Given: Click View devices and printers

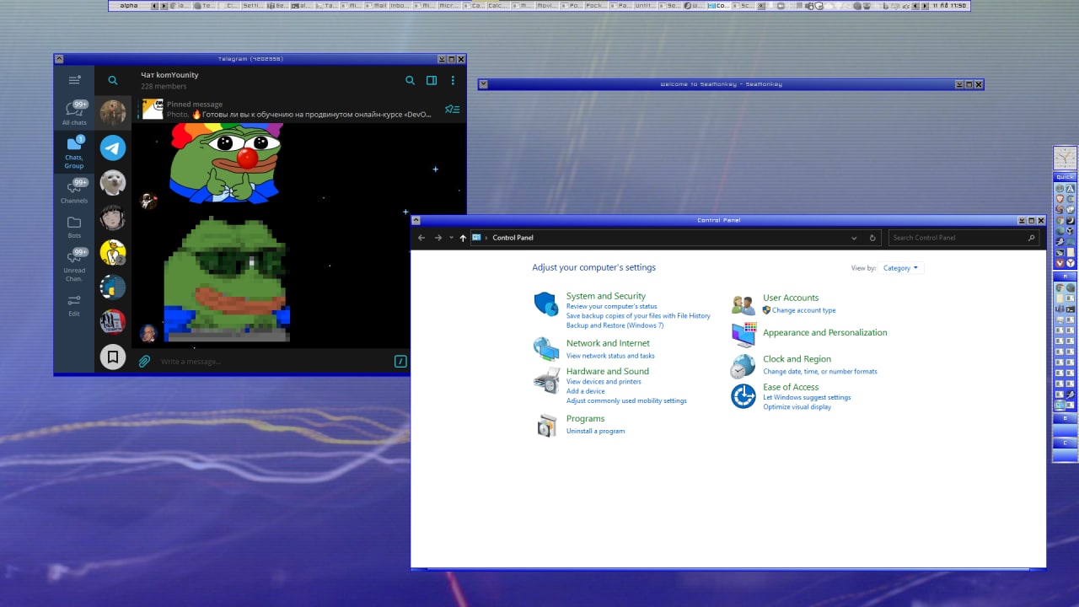Looking at the screenshot, I should 604,382.
